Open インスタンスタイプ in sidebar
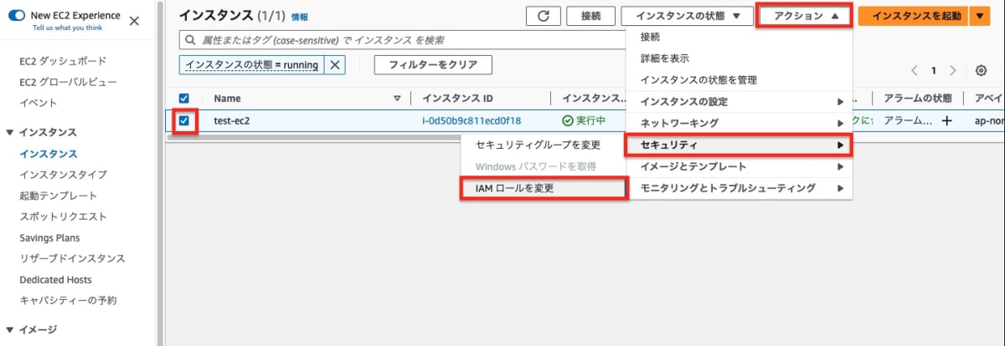The width and height of the screenshot is (1005, 346). coord(63,175)
